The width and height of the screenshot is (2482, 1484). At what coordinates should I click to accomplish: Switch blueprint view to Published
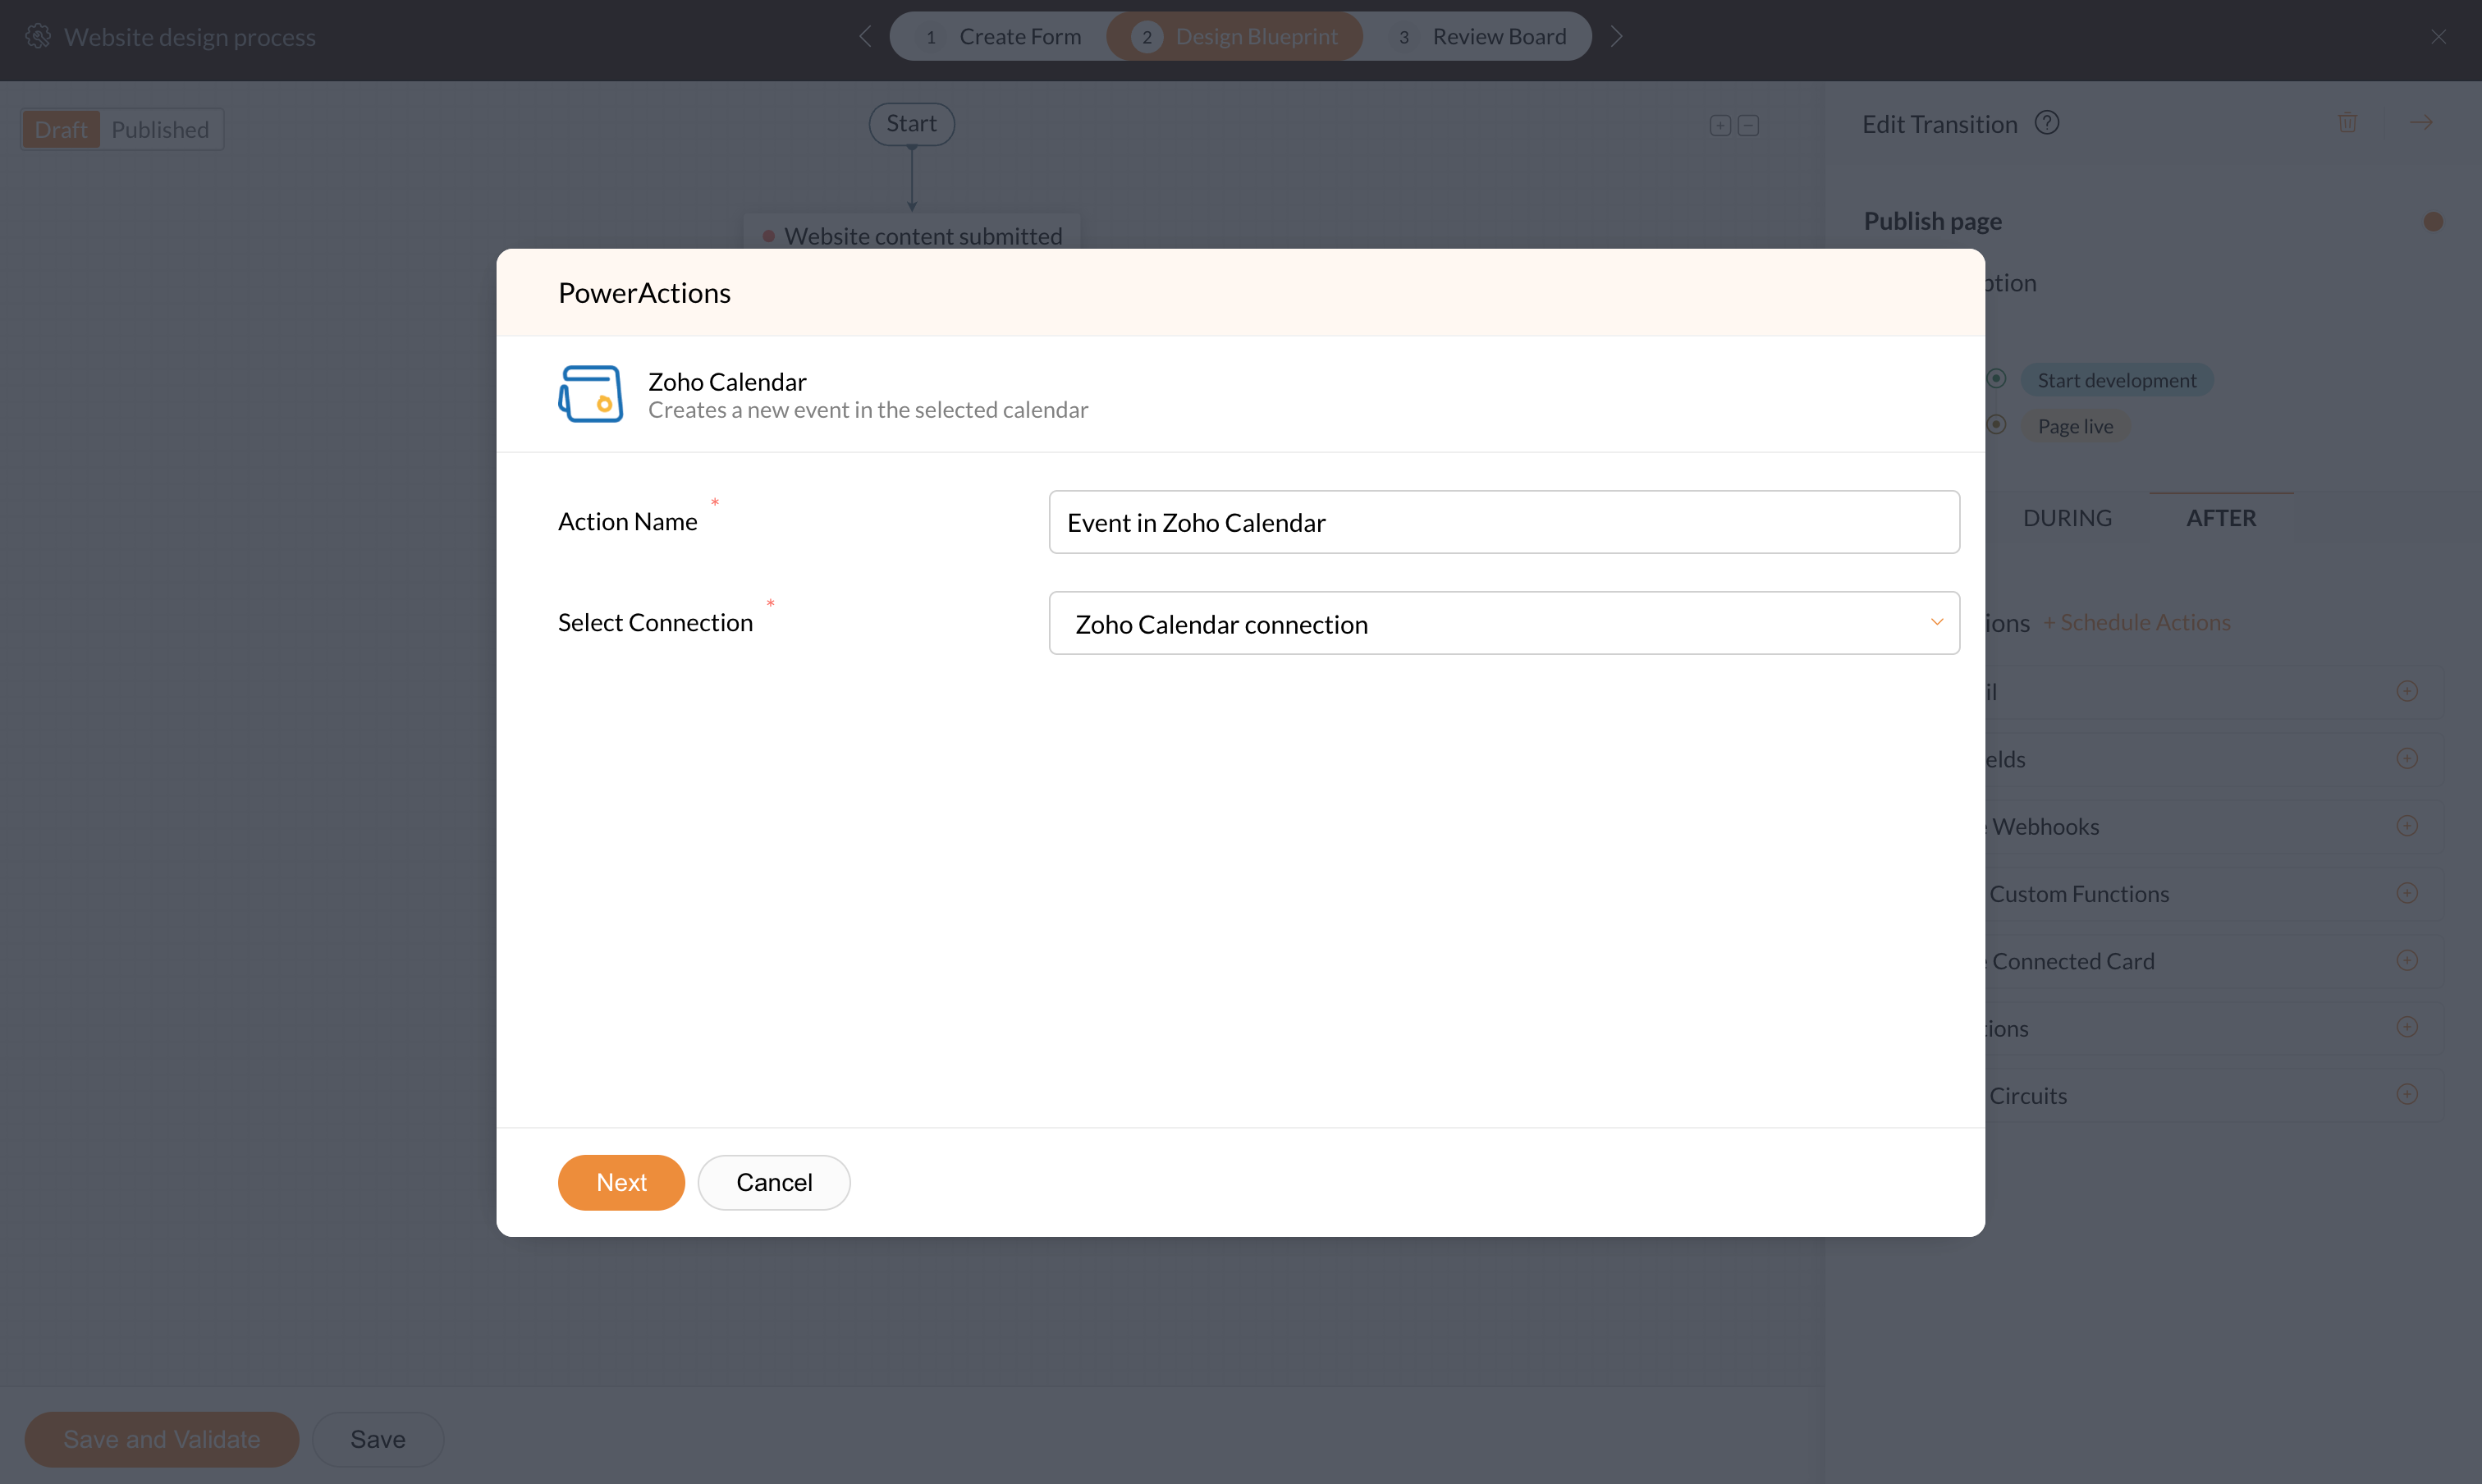(160, 130)
